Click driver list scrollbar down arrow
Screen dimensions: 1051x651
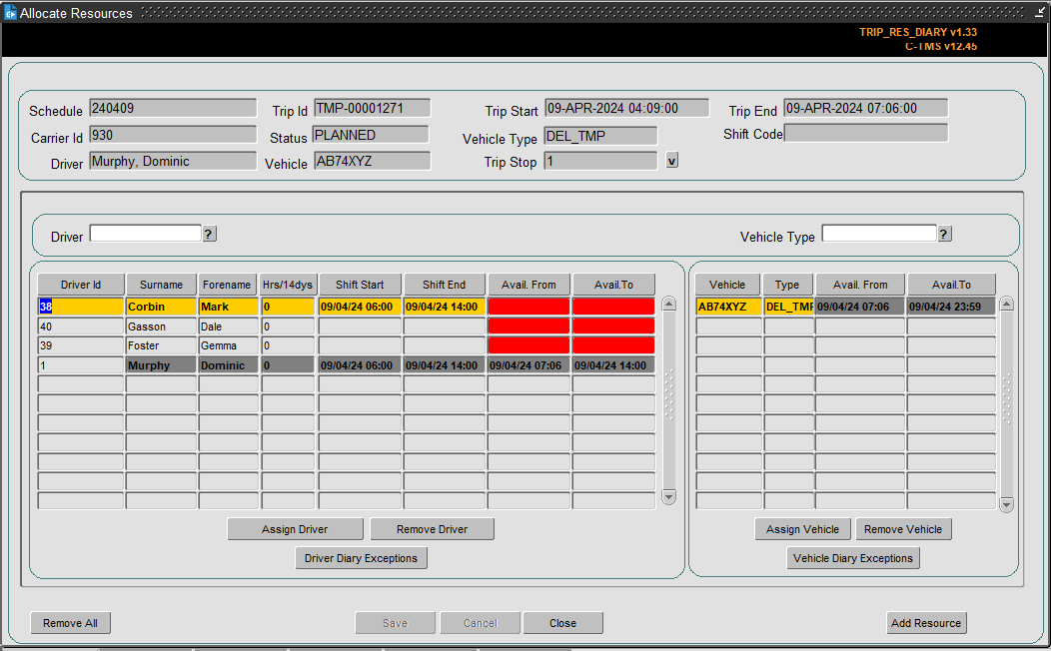tap(668, 496)
